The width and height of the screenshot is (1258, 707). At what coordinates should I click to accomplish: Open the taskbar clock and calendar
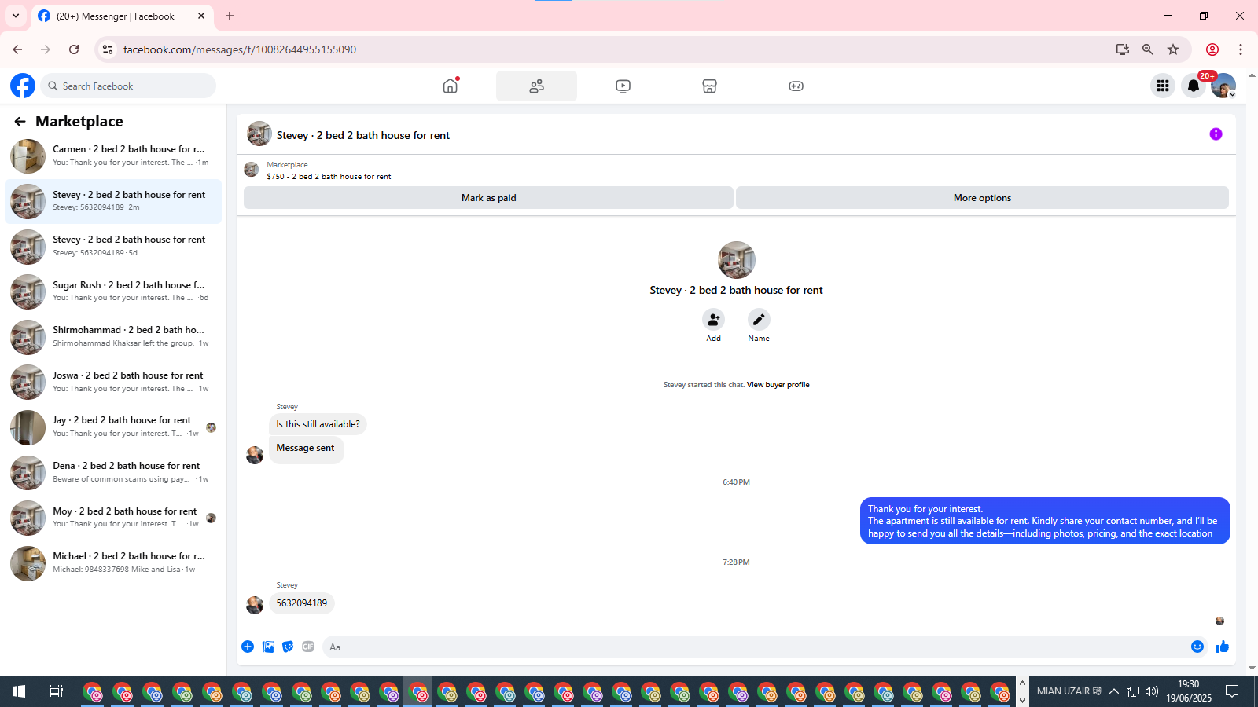pos(1189,691)
